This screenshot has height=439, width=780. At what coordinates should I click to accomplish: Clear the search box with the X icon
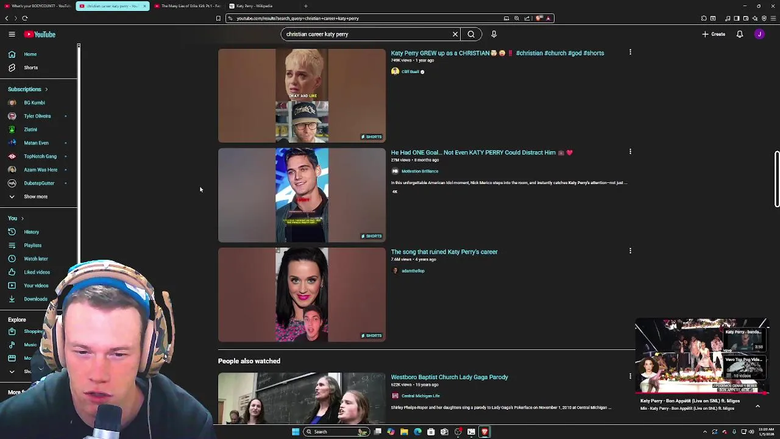(455, 34)
